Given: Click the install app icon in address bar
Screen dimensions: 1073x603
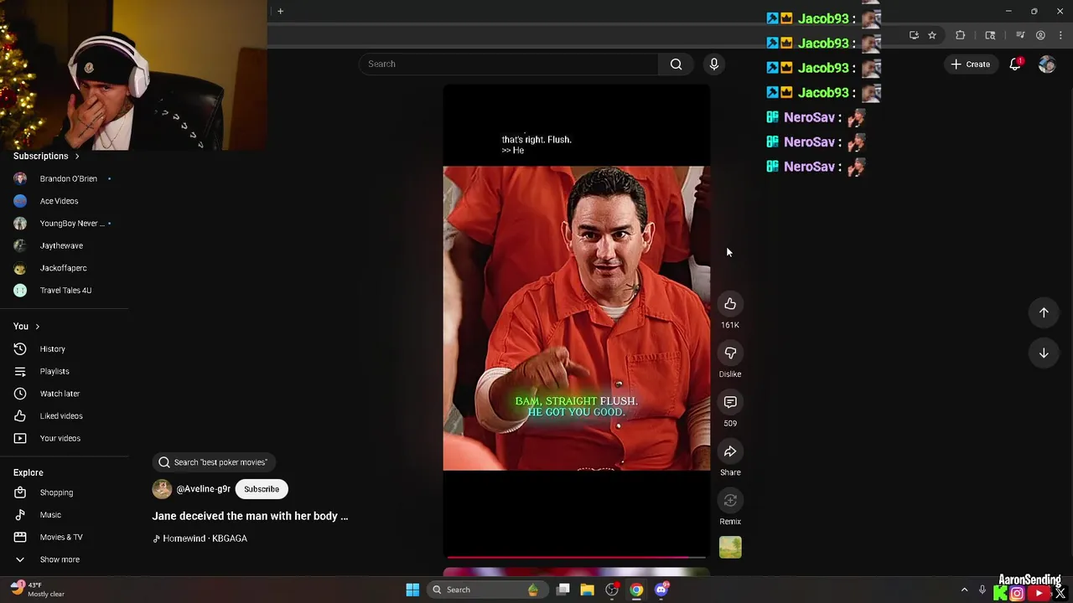Looking at the screenshot, I should [x=914, y=35].
